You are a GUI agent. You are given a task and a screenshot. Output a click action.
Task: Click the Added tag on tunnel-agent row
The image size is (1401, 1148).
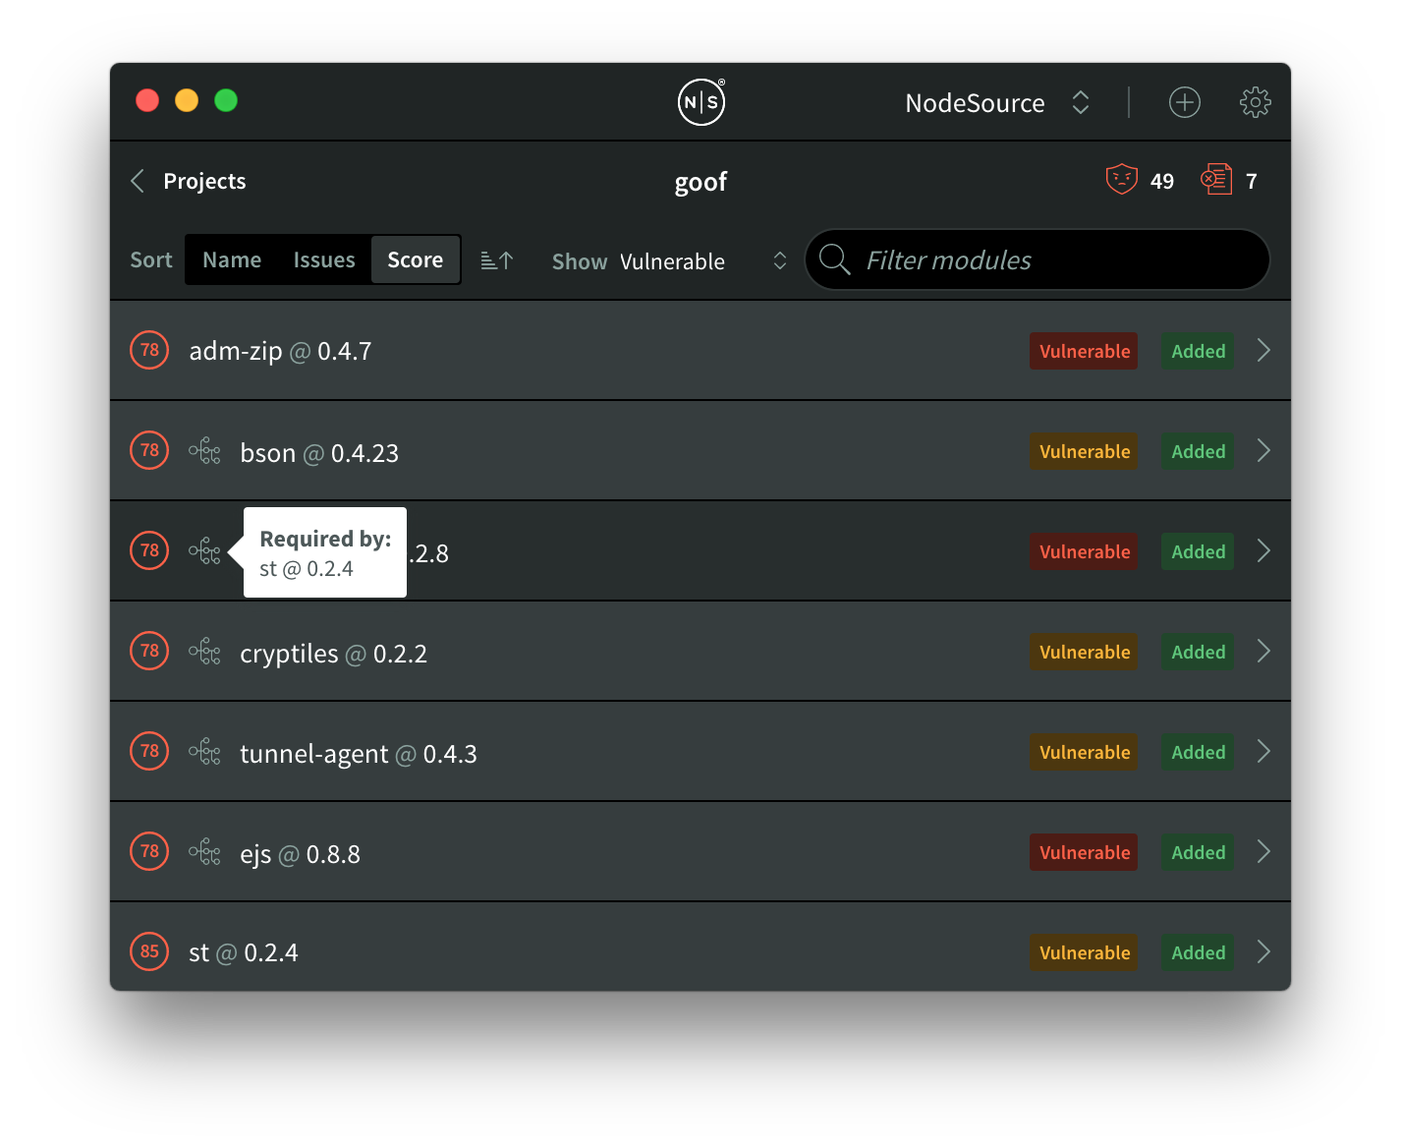coord(1198,752)
